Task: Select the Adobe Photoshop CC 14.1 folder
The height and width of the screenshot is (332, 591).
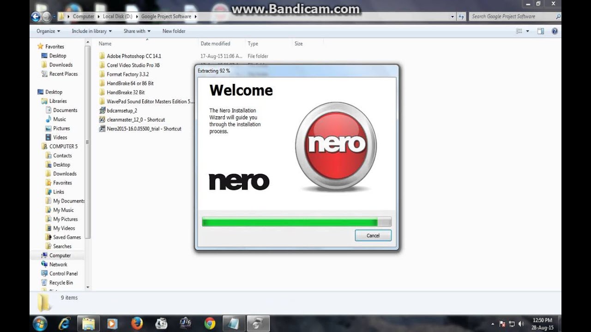Action: coord(134,56)
